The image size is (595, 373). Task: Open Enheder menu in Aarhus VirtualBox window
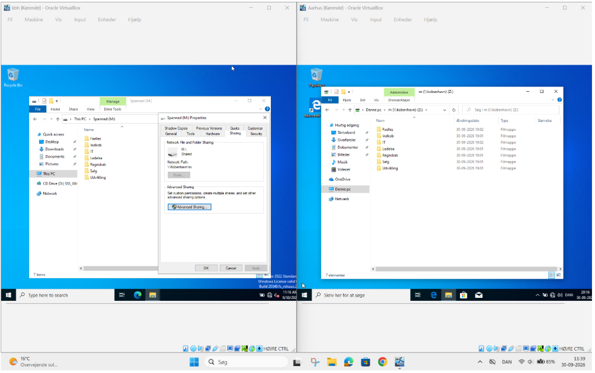click(402, 20)
